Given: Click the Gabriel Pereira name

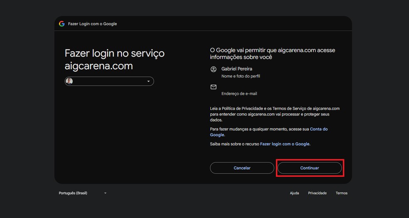Looking at the screenshot, I should point(237,69).
